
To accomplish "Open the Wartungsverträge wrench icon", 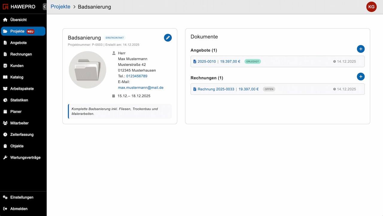I will coord(6,157).
